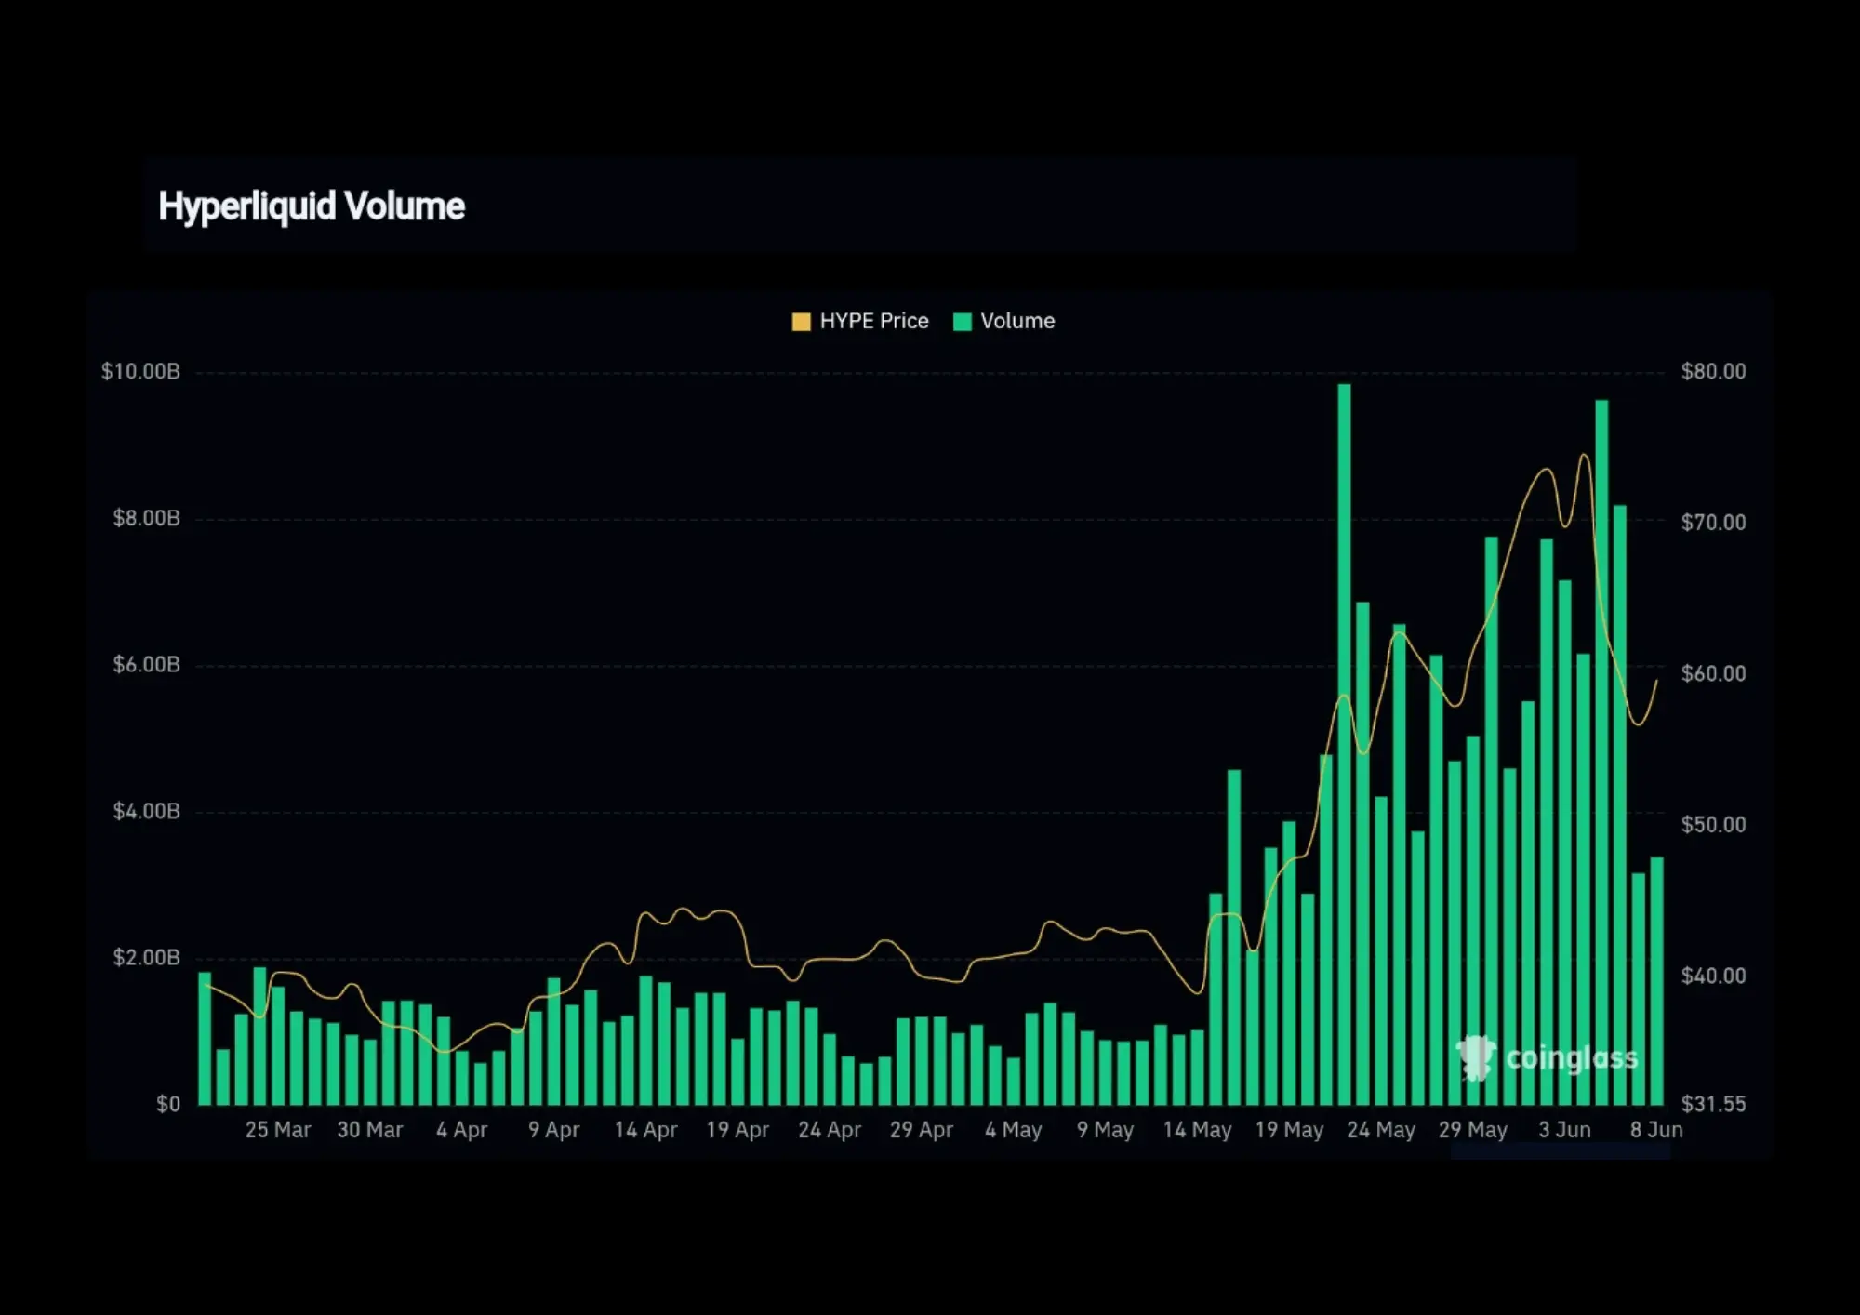Click the 30 Mar date label
The image size is (1860, 1315).
pos(370,1130)
